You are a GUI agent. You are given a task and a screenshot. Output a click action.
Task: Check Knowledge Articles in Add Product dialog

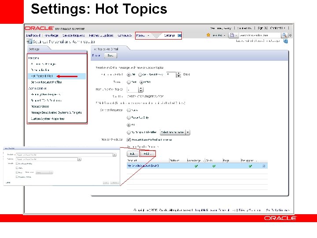point(17,164)
